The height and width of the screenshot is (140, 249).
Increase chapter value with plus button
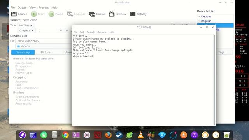click(x=67, y=30)
